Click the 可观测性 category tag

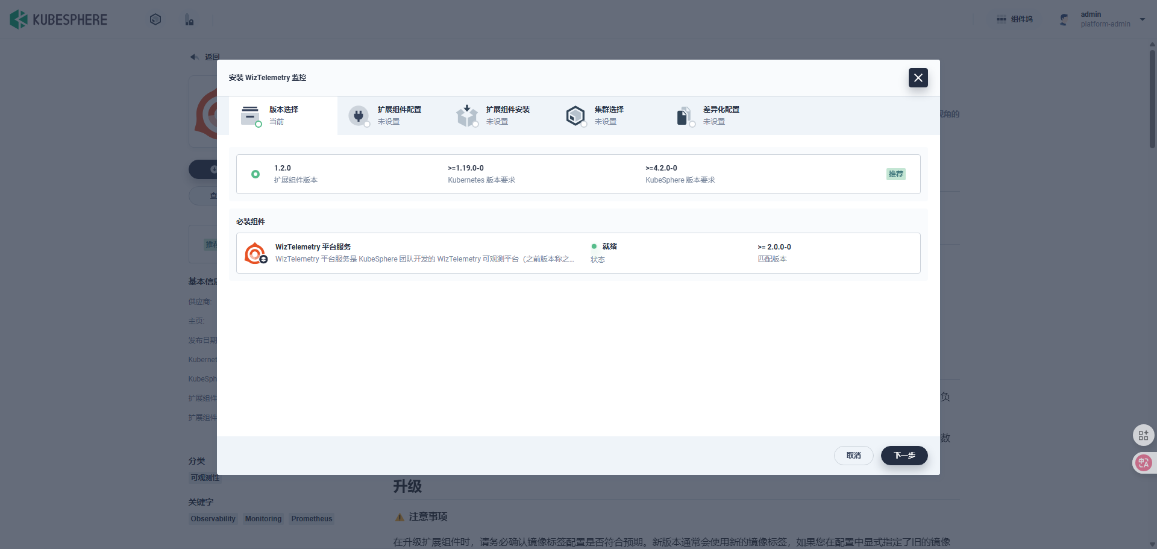205,478
